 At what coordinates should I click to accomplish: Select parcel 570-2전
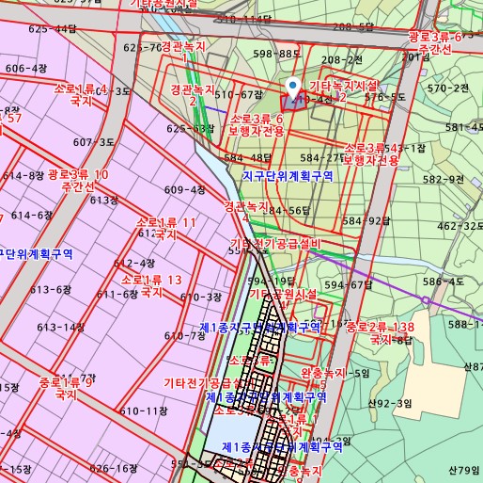(x=448, y=89)
